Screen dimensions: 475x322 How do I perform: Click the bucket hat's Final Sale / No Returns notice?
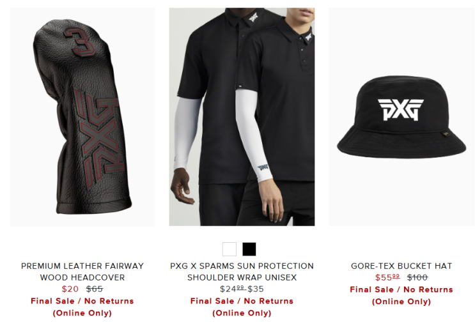401,289
